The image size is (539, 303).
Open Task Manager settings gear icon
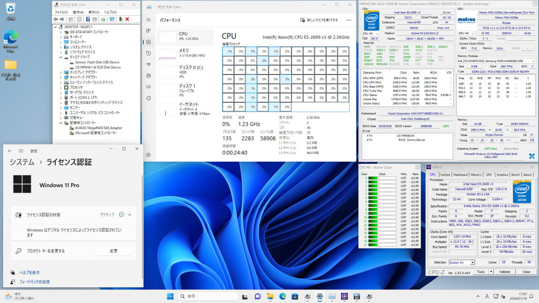[149, 155]
